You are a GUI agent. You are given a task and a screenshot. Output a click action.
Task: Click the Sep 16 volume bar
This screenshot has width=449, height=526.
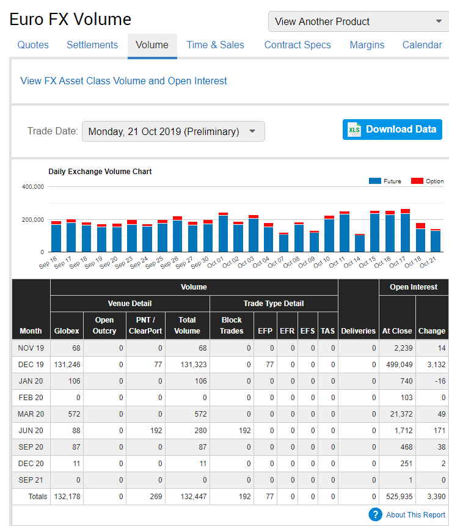click(56, 238)
